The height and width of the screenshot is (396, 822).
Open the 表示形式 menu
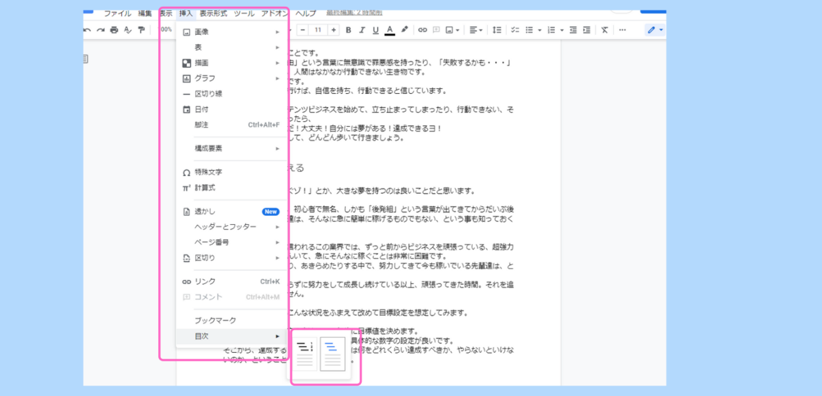click(x=213, y=13)
